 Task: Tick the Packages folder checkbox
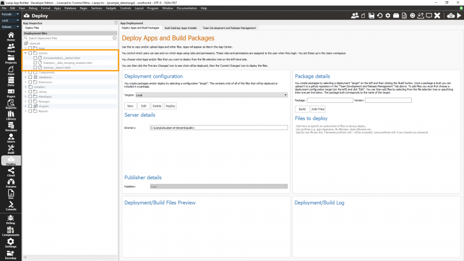[x=30, y=101]
